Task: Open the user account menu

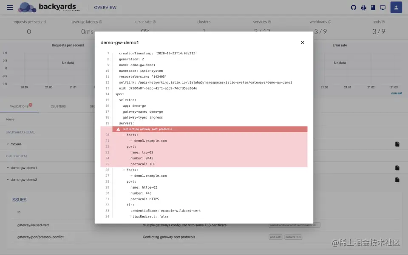Action: [396, 7]
